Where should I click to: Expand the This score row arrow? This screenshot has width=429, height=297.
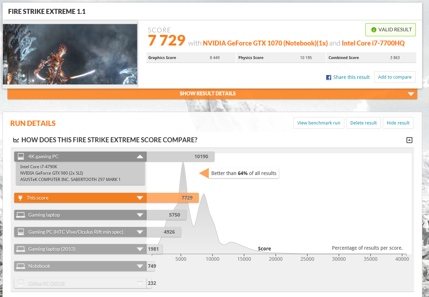click(x=140, y=198)
